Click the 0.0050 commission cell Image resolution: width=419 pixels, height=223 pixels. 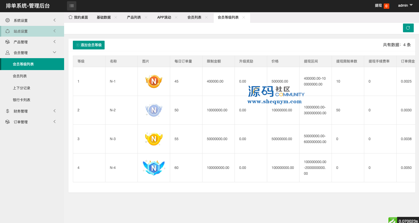coord(406,168)
